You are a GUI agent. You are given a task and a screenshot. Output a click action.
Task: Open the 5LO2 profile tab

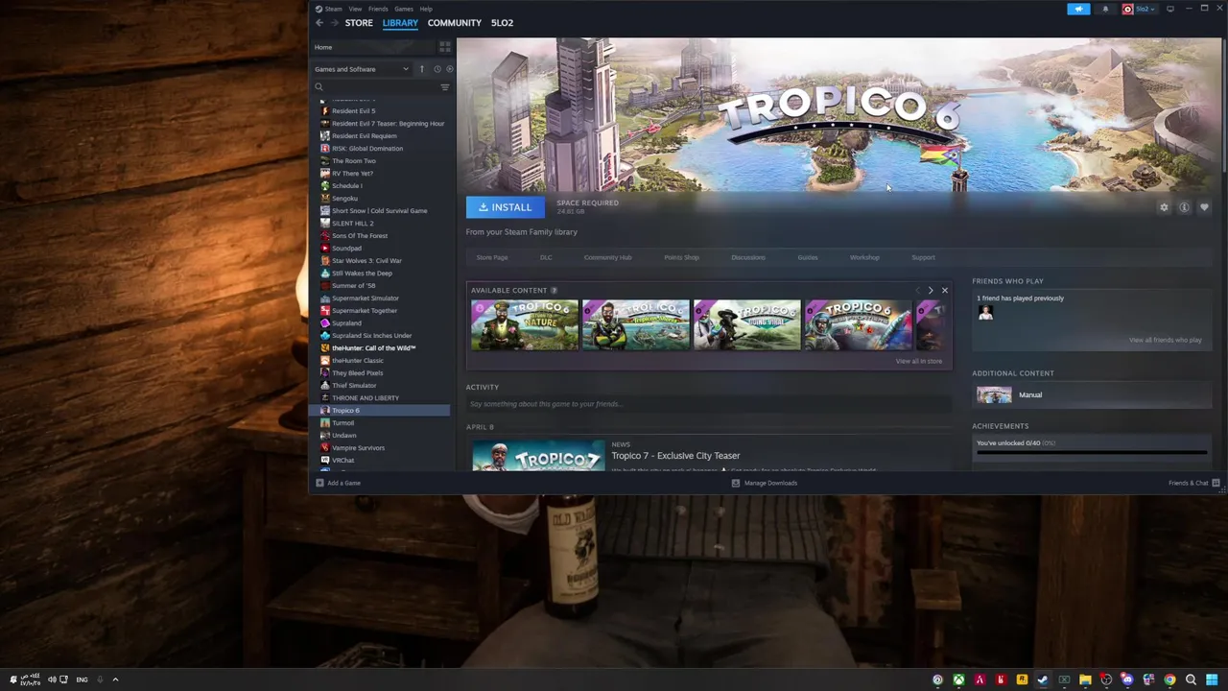click(502, 23)
